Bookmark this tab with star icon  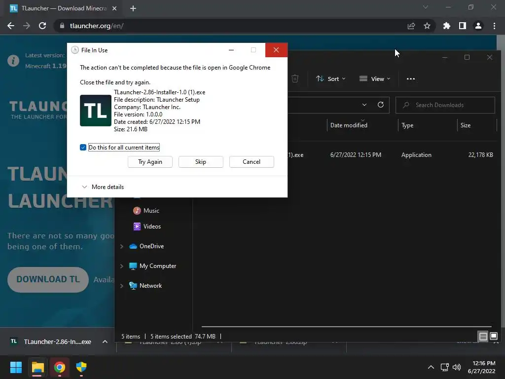coord(427,26)
